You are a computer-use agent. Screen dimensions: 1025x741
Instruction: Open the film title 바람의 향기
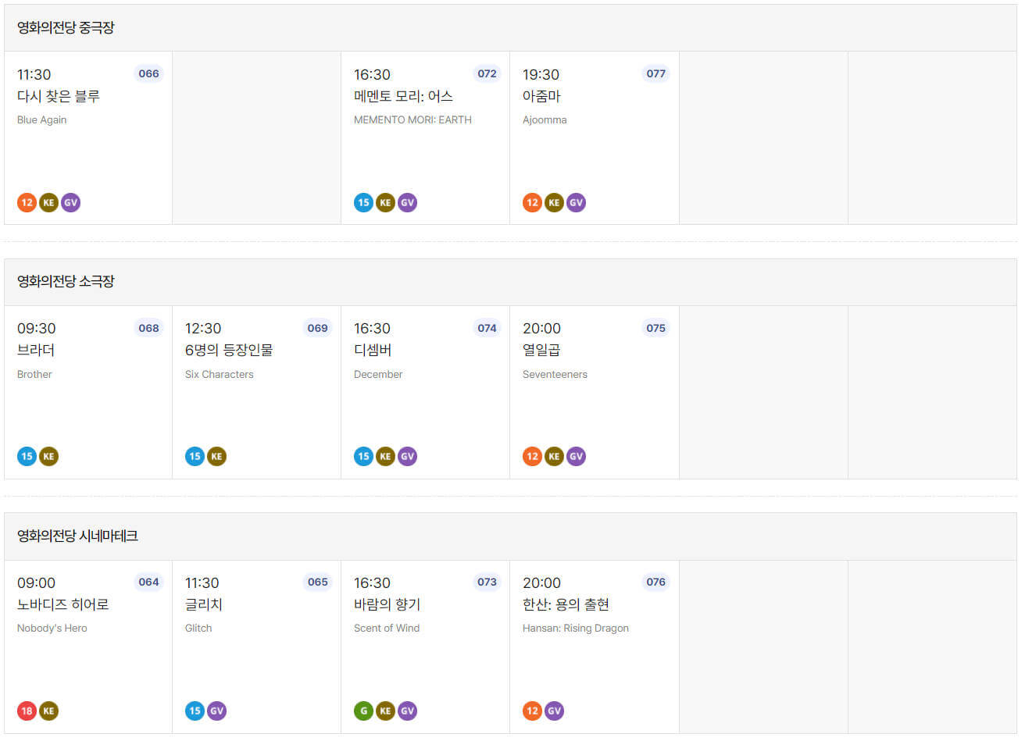point(387,604)
